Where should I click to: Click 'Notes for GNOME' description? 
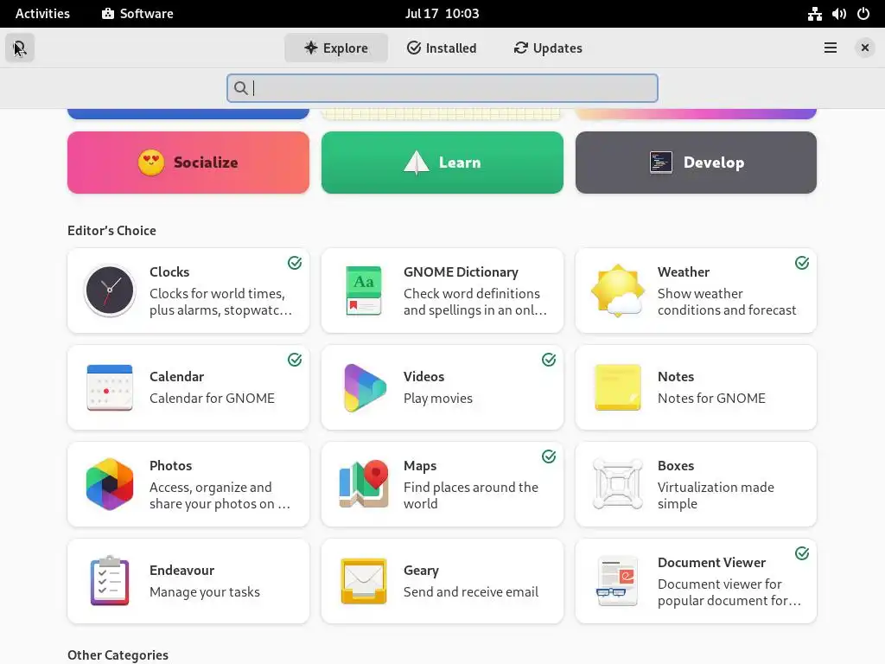tap(711, 398)
